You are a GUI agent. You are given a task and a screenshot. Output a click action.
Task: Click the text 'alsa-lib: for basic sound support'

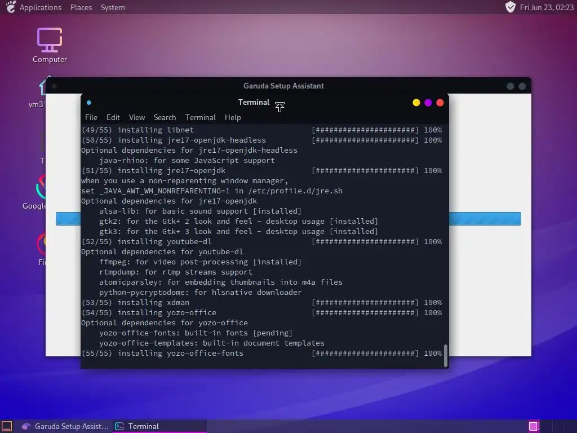[174, 211]
